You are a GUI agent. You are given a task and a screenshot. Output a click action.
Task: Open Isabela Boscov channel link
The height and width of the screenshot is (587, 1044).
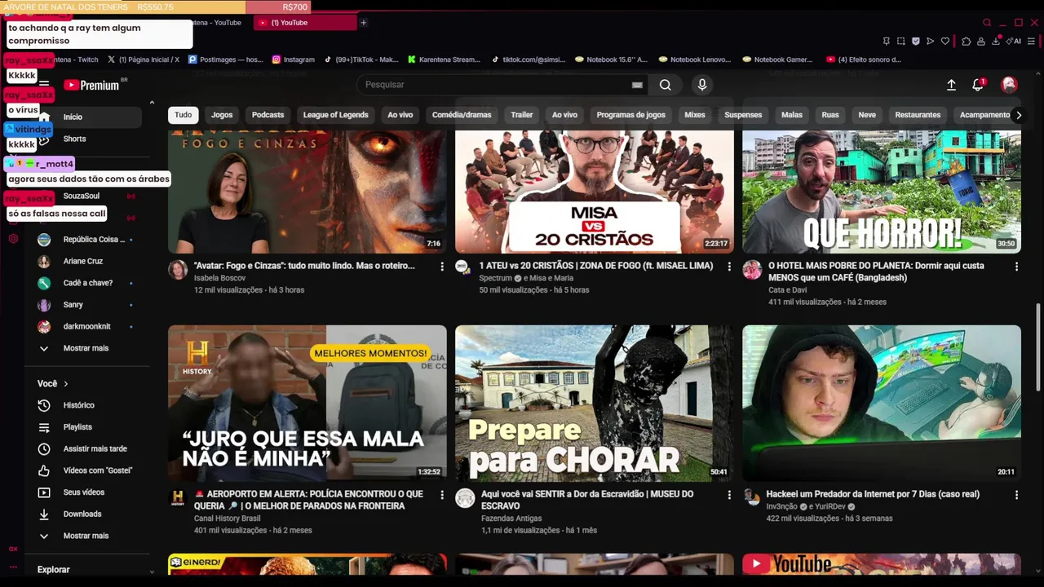point(219,278)
